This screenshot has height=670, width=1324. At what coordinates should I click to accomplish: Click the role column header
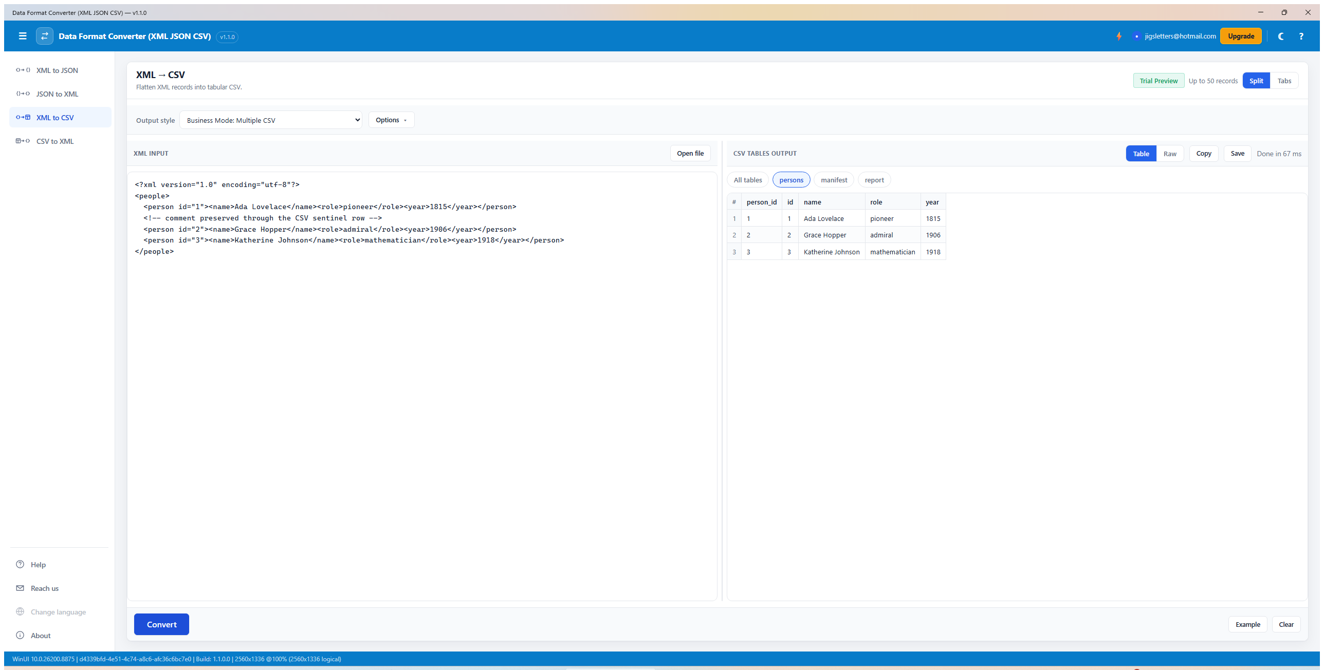(x=893, y=202)
